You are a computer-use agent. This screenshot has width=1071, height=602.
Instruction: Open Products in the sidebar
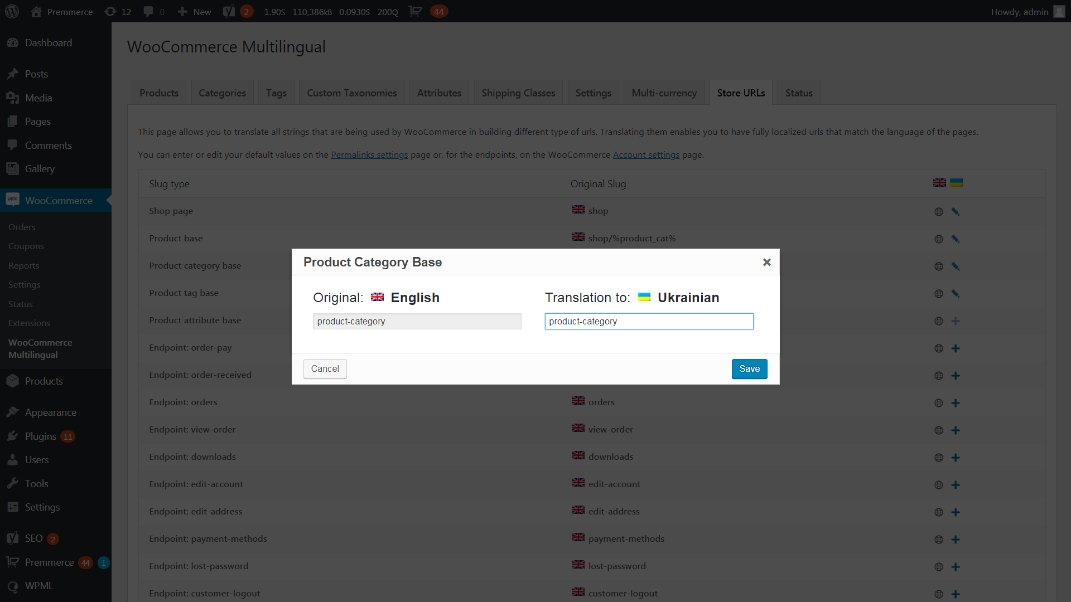(x=44, y=381)
